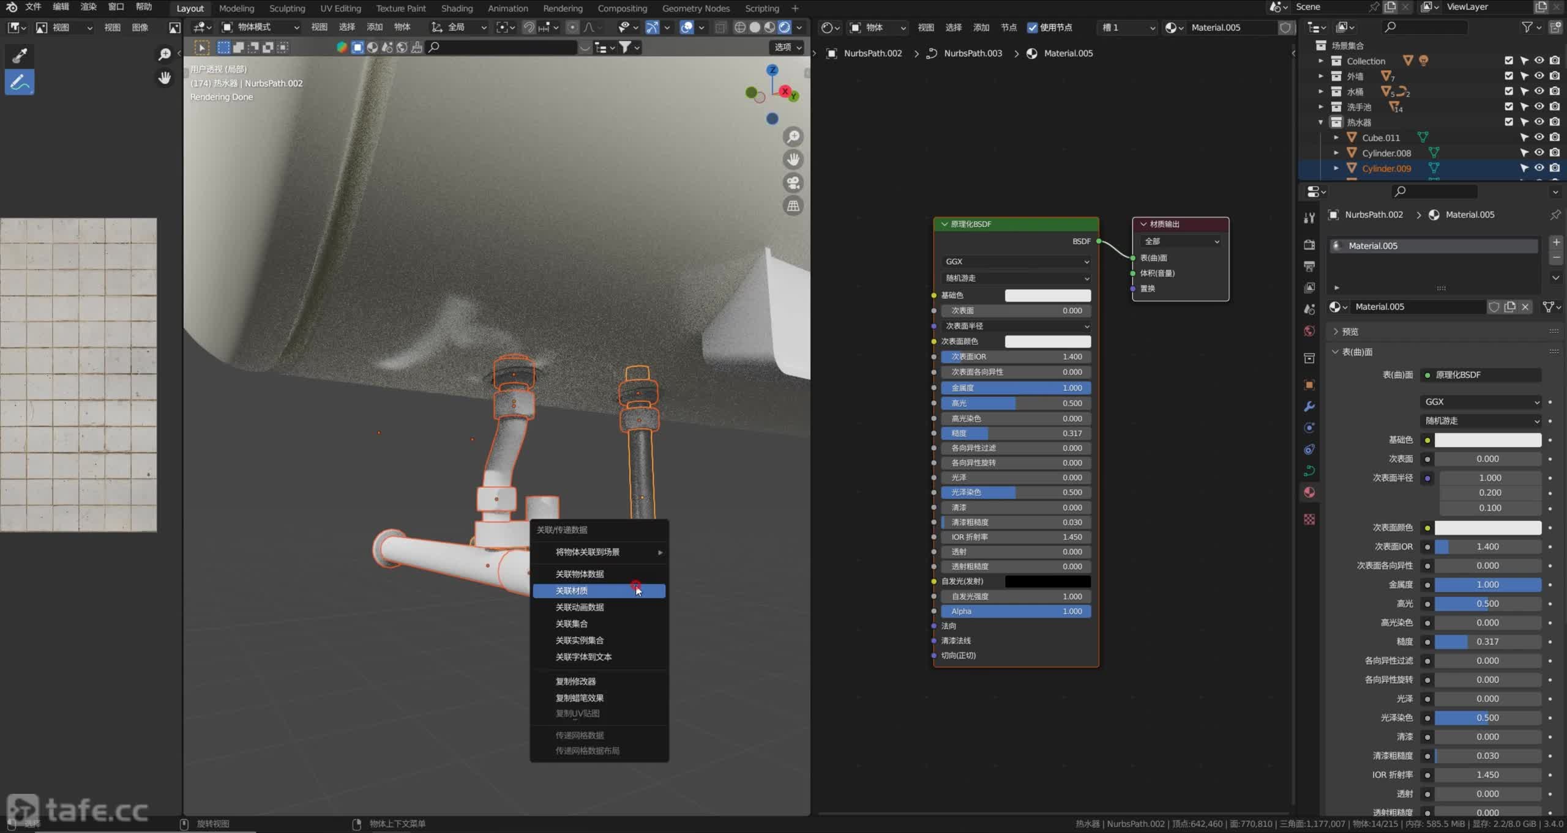1567x833 pixels.
Task: Hide Cylinder.008 in the viewport
Action: pos(1539,152)
